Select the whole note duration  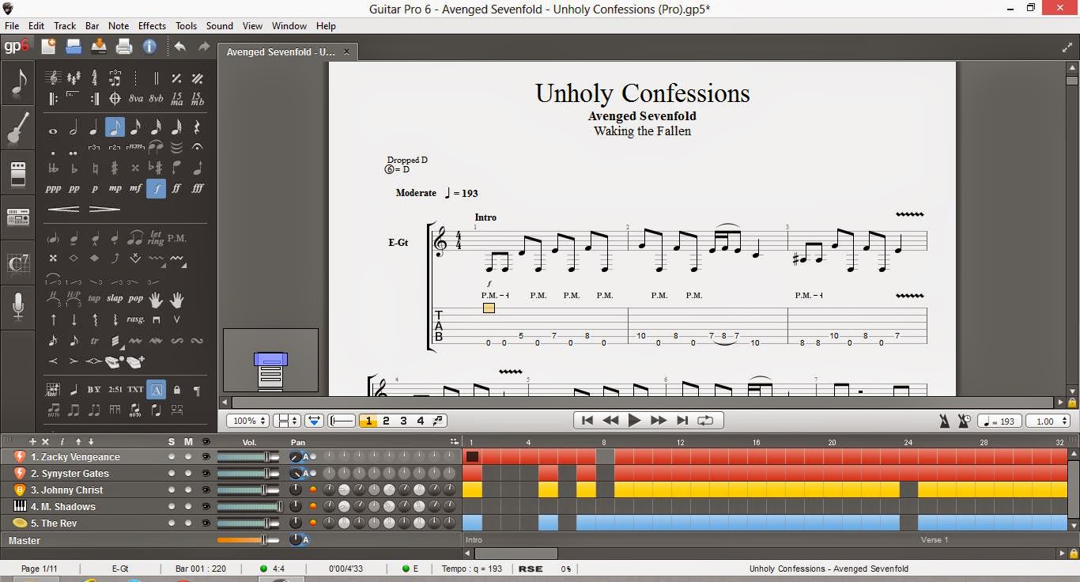(x=53, y=130)
